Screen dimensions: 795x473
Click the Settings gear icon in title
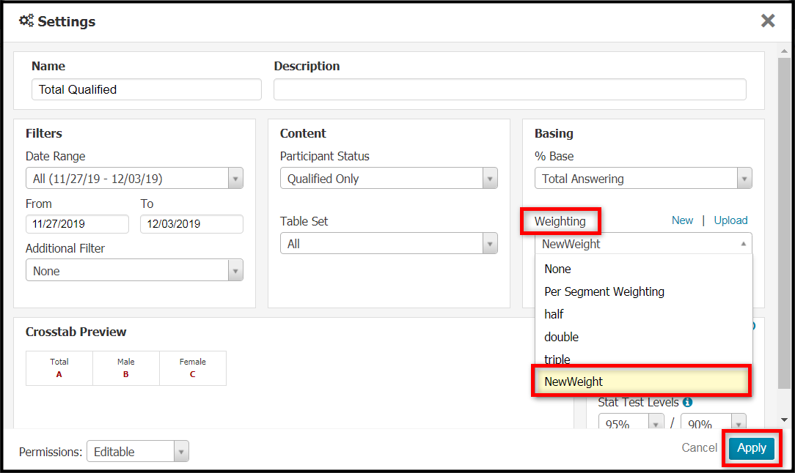click(26, 21)
